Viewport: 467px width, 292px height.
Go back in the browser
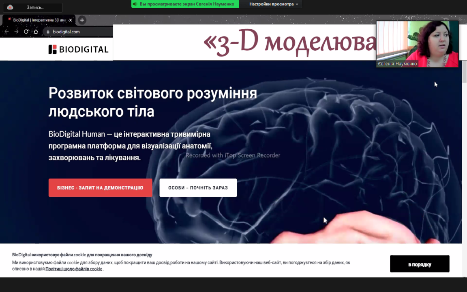(x=6, y=32)
